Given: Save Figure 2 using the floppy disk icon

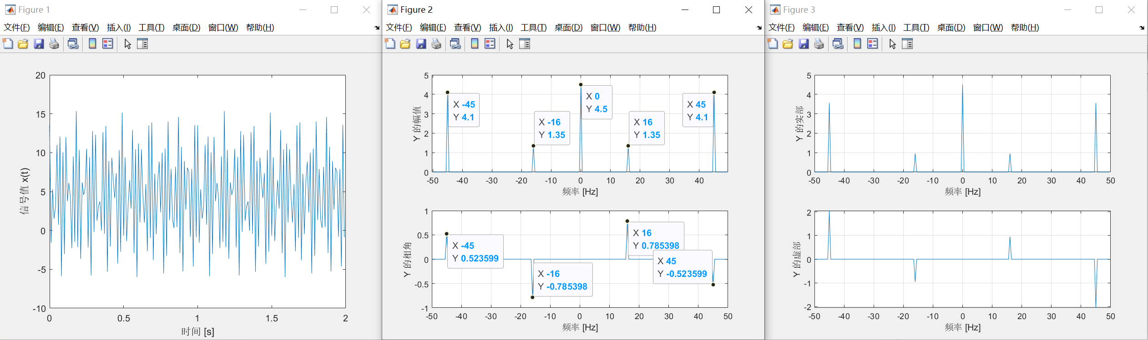Looking at the screenshot, I should (x=421, y=44).
